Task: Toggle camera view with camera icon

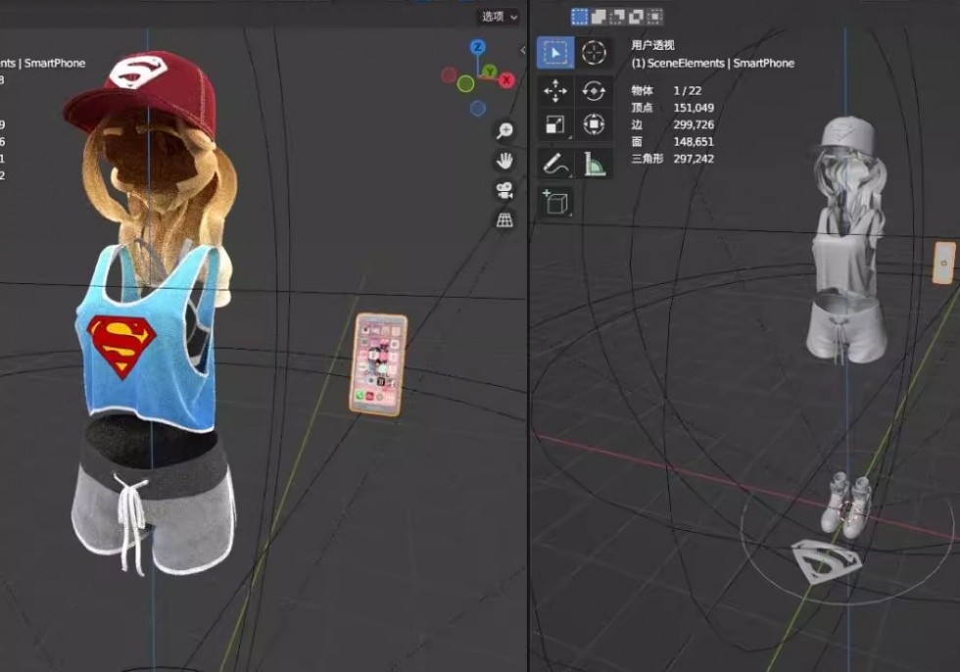Action: [504, 190]
